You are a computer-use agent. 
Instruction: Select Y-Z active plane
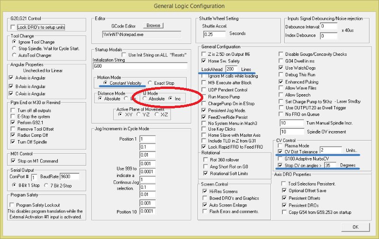pyautogui.click(x=138, y=114)
